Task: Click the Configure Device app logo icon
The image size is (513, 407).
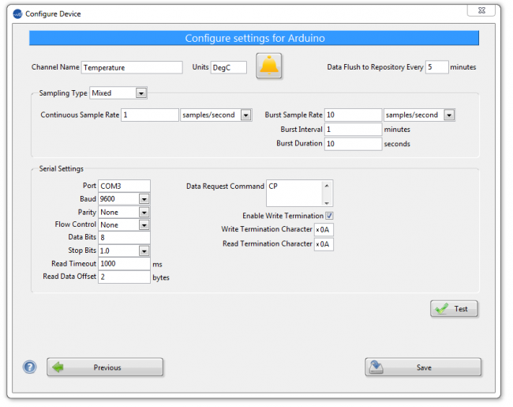Action: (17, 14)
